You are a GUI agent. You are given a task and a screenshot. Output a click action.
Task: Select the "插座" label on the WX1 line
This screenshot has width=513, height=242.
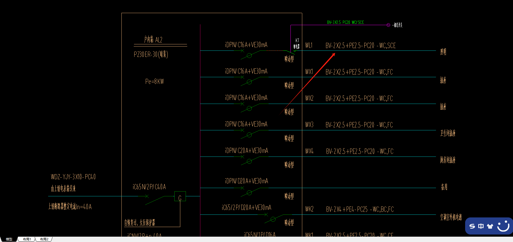tap(443, 80)
